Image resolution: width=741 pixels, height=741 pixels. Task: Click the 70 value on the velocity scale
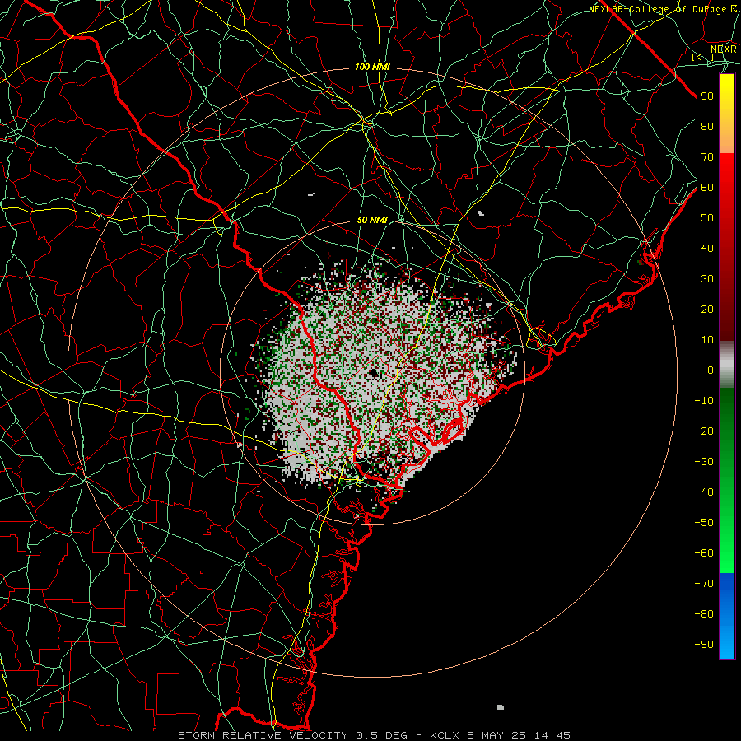707,157
